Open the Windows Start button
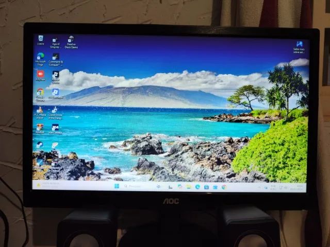Screen dimensions: 330x247 pyautogui.click(x=117, y=186)
